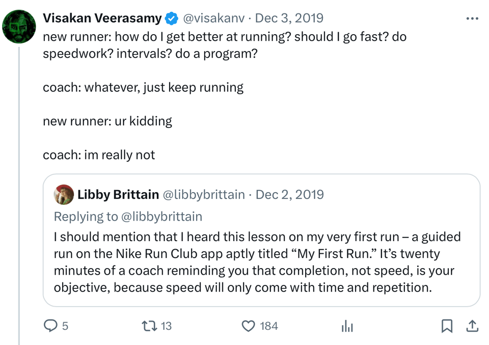Click the main tweet text about new runner
Screen dimensions: 489x345
click(224, 45)
